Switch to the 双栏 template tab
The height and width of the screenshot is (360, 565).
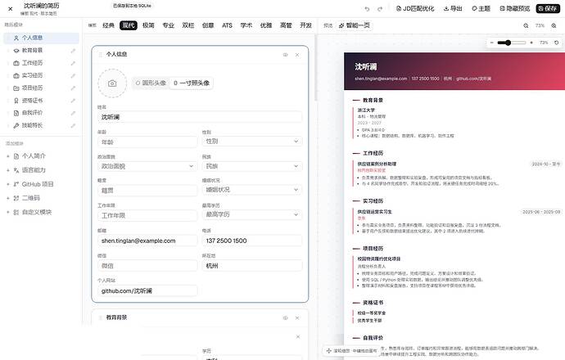188,25
